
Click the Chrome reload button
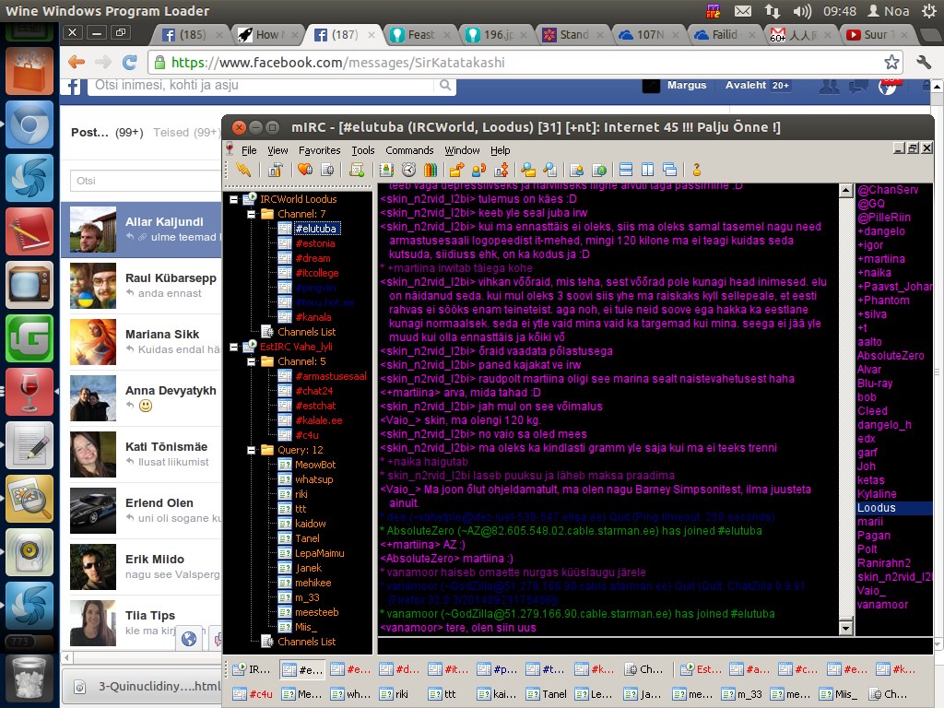(129, 62)
